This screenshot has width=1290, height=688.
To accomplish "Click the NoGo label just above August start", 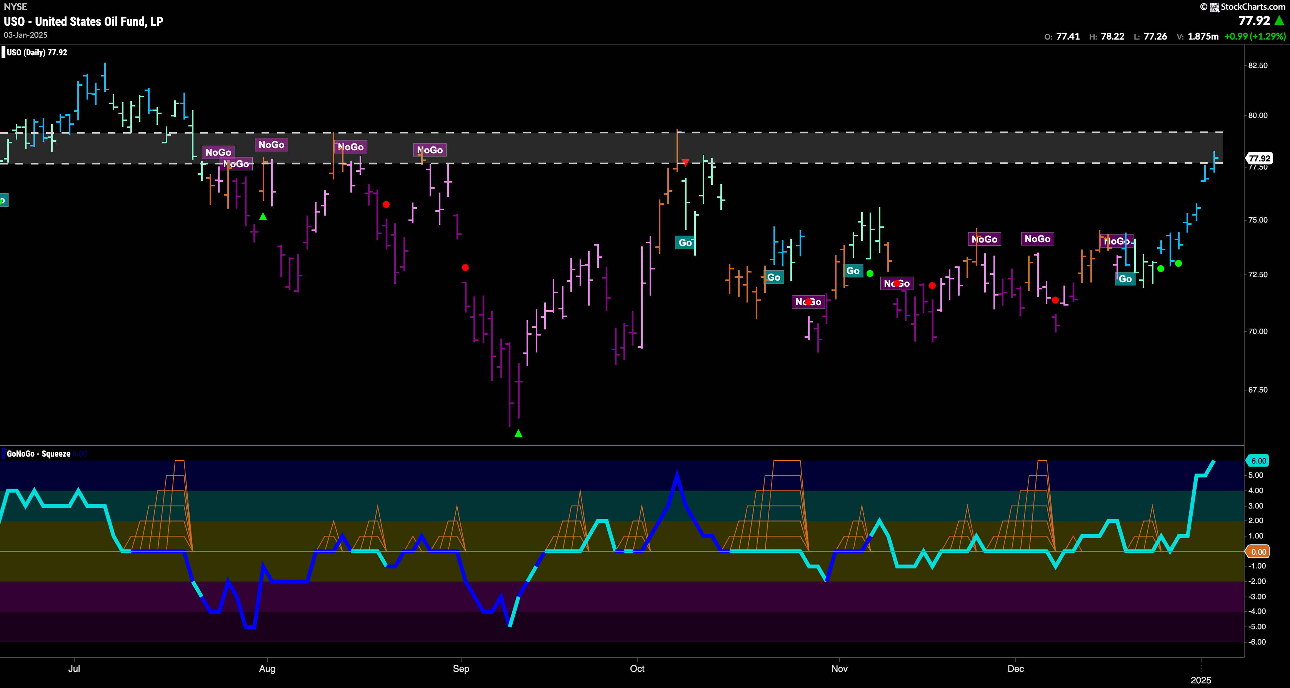I will point(272,145).
